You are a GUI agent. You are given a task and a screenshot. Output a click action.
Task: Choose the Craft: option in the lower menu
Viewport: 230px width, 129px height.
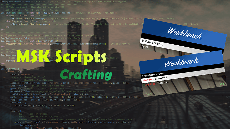pyautogui.click(x=148, y=94)
